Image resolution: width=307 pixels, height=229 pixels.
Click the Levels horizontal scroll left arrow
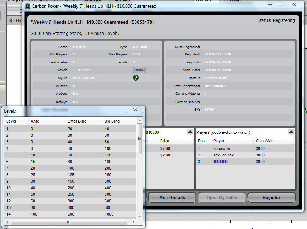(x=7, y=222)
